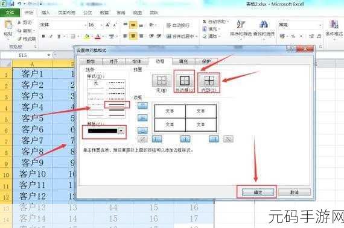The width and height of the screenshot is (344, 228).
Task: Select the 内部 inside preset button
Action: pyautogui.click(x=209, y=81)
